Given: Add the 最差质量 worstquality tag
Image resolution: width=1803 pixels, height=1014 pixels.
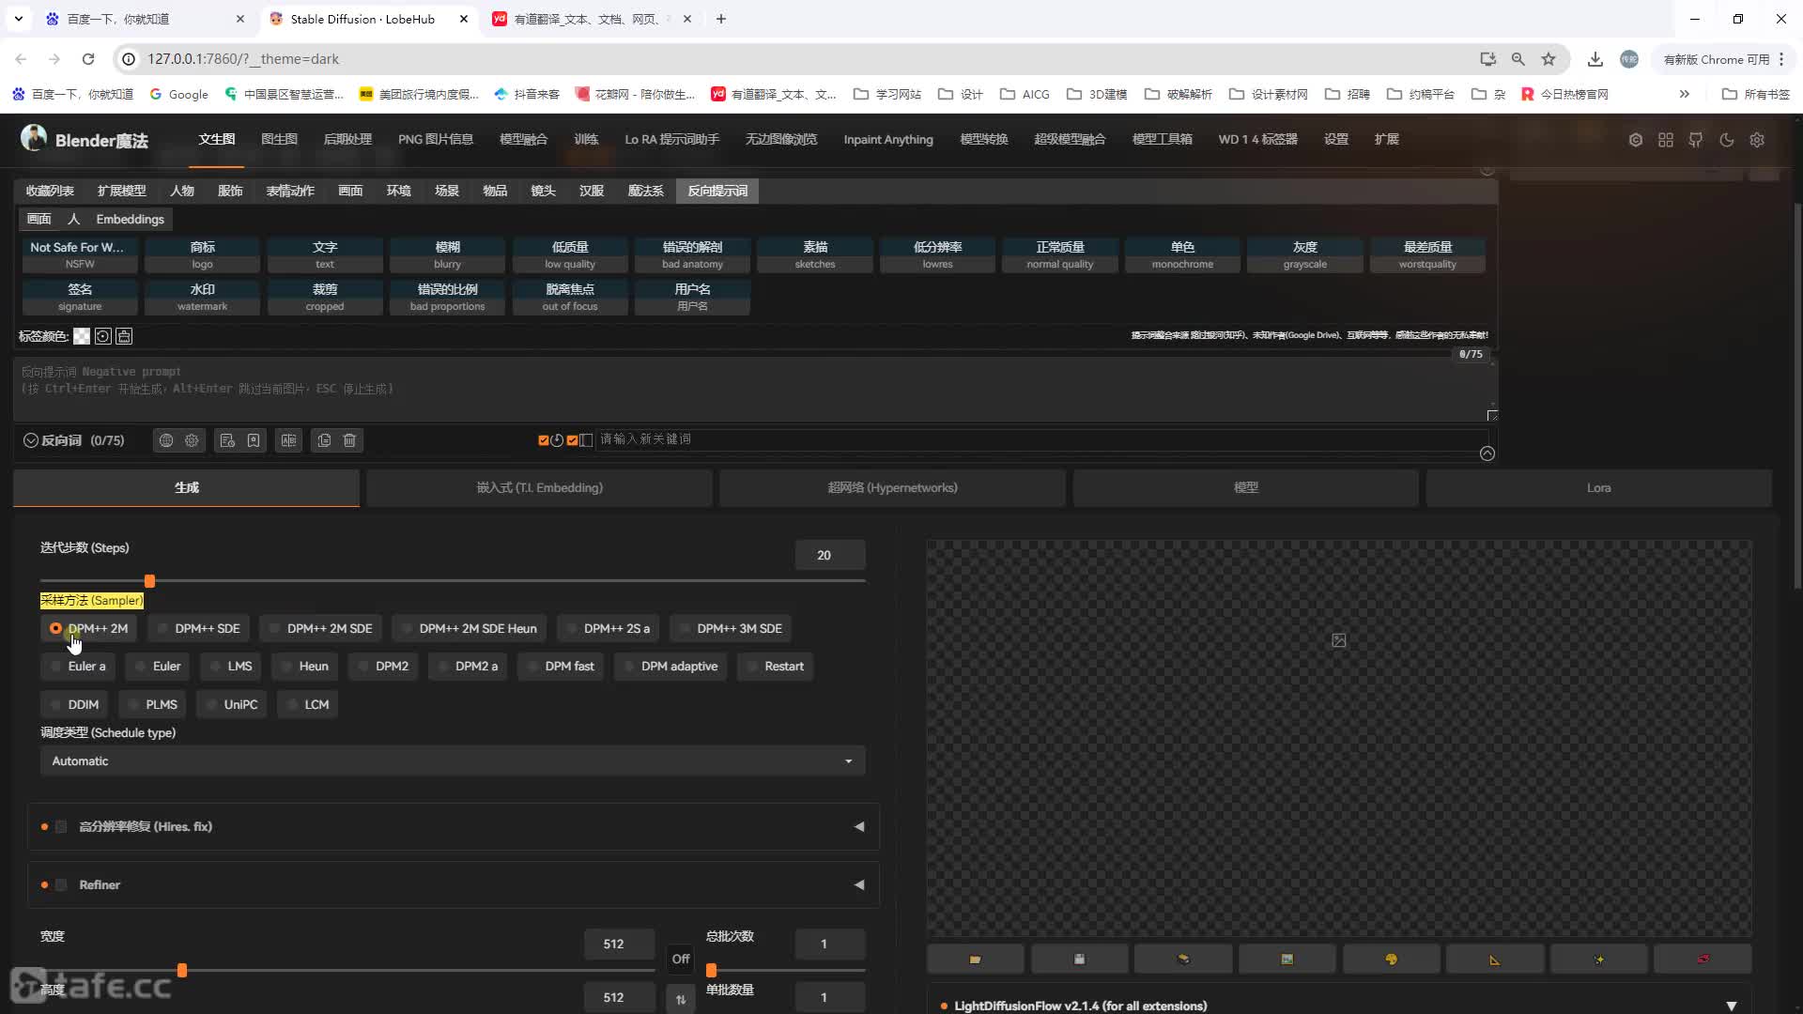Looking at the screenshot, I should point(1427,255).
